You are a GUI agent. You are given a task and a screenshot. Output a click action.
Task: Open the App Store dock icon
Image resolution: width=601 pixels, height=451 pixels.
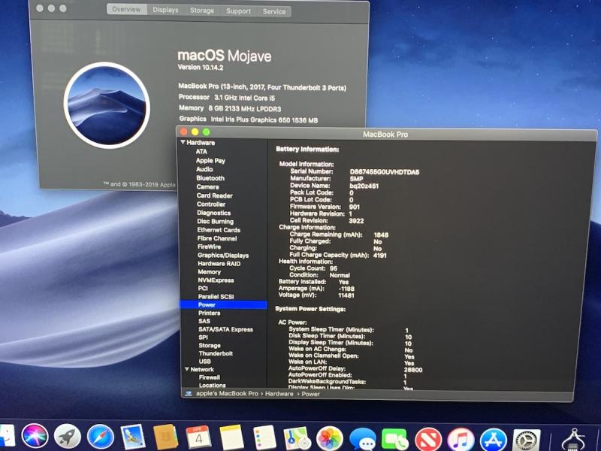494,440
